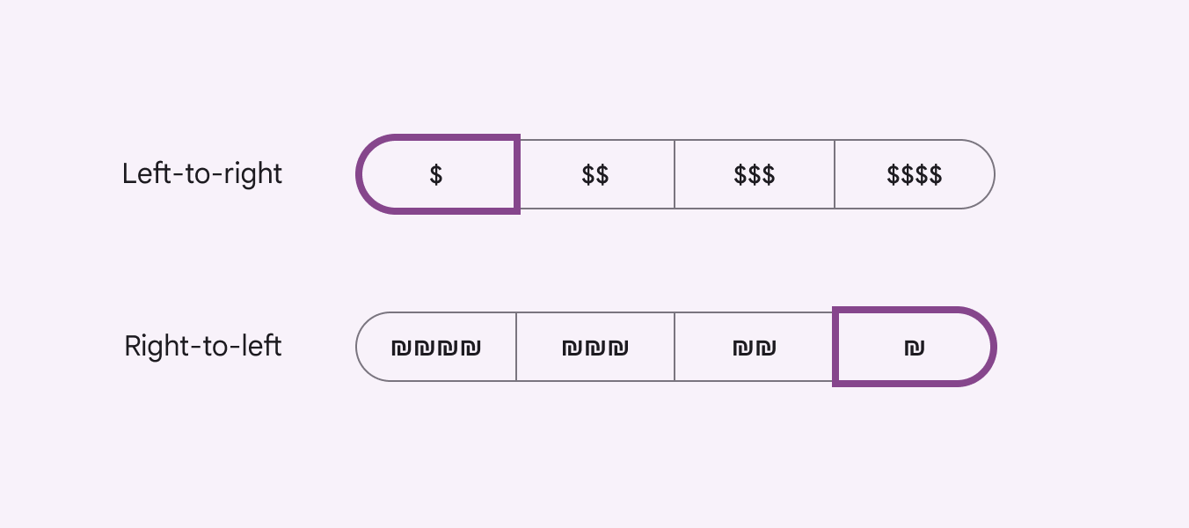Select the single dollar sign segment
The image size is (1189, 528).
[437, 174]
